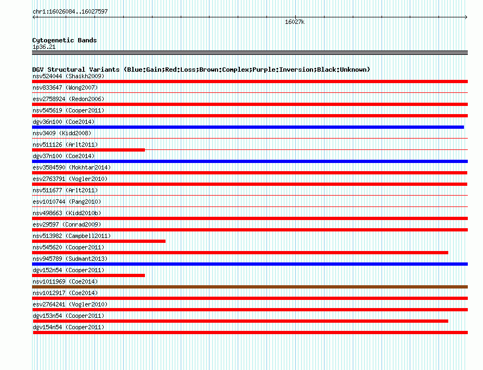483x370 pixels.
Task: Select the dgv37n100 (Coe2014) label
Action: click(x=63, y=156)
